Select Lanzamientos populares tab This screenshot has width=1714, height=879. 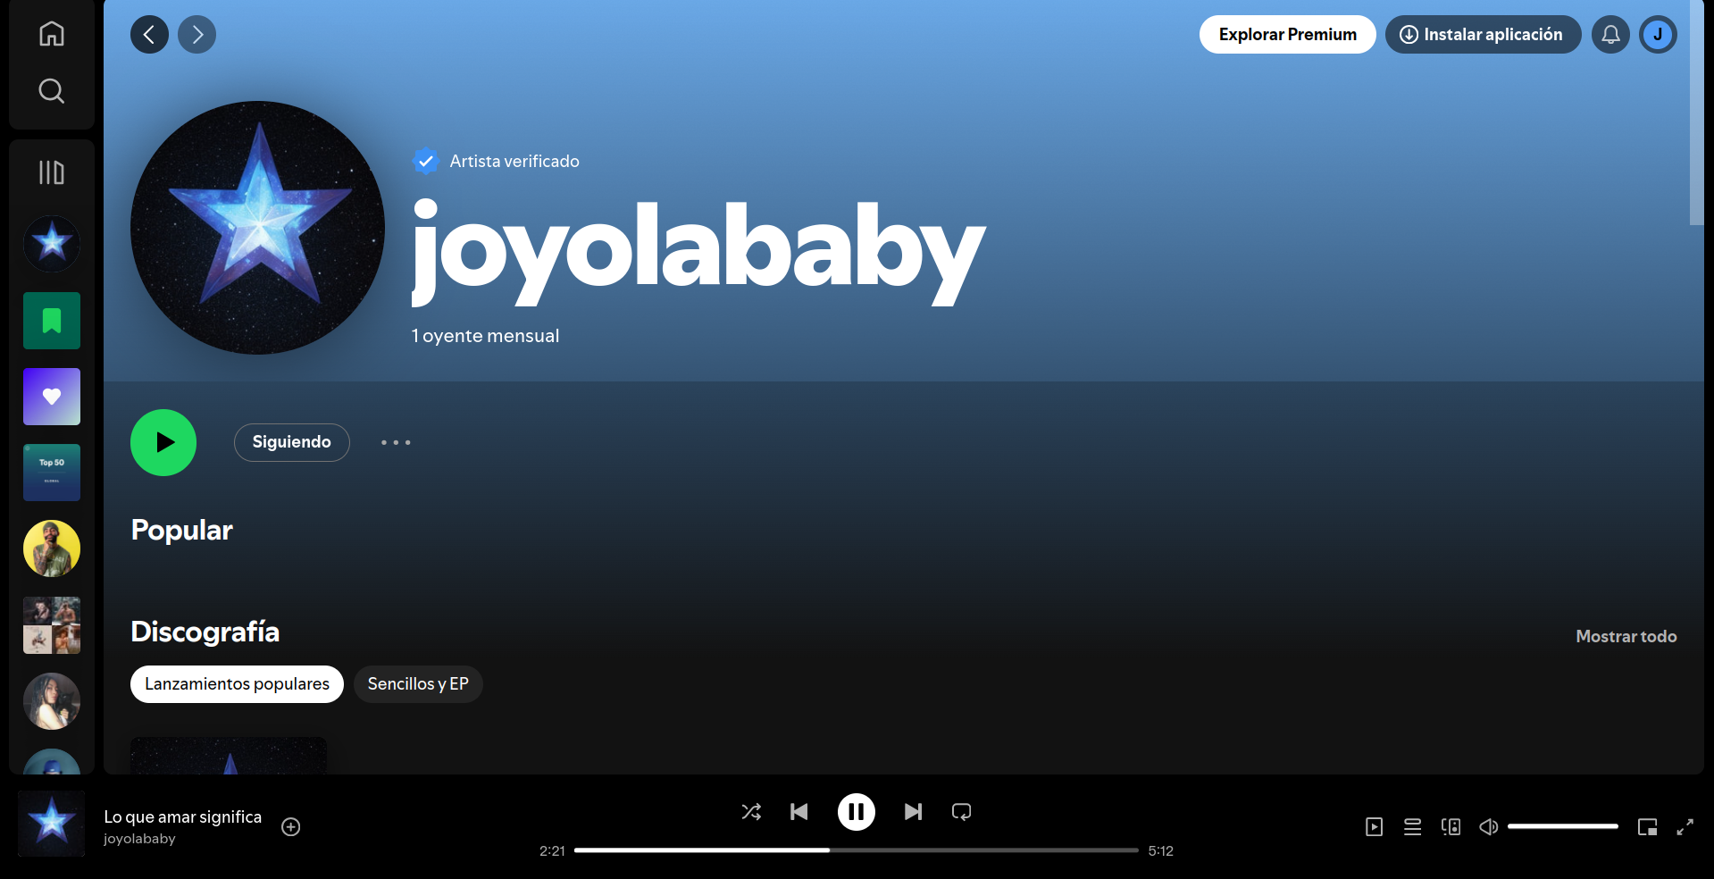(237, 684)
